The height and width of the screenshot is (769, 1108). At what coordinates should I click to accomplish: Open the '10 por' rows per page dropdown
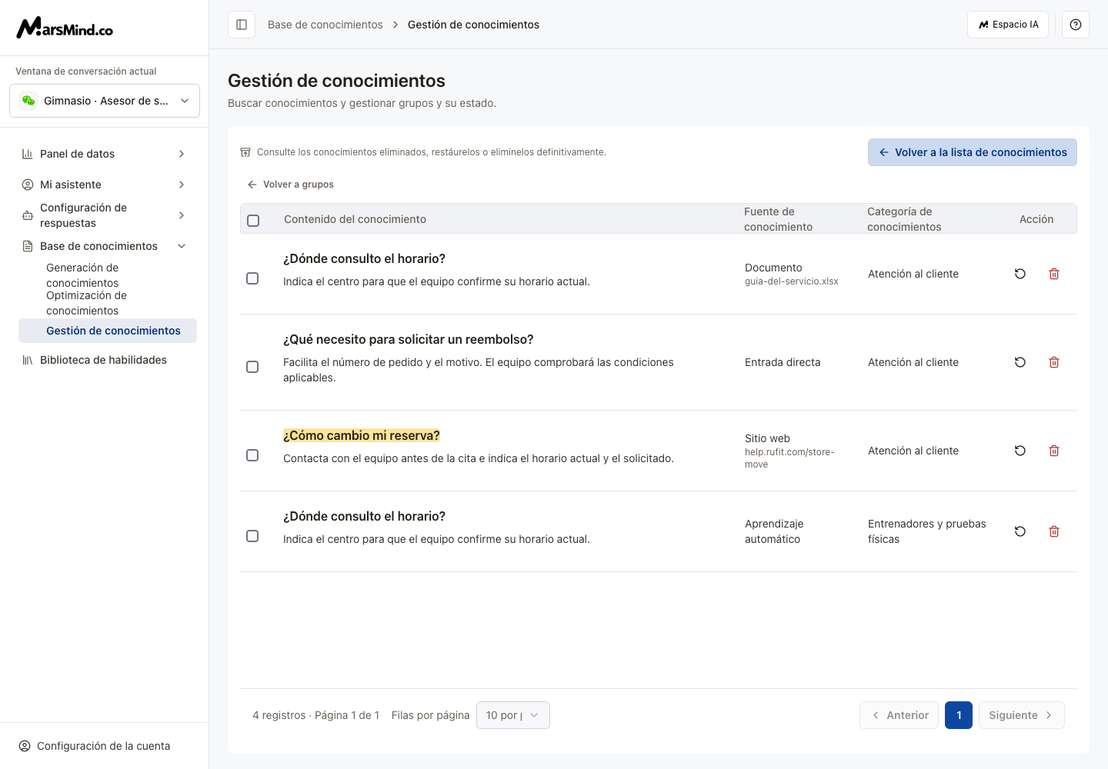click(x=513, y=715)
